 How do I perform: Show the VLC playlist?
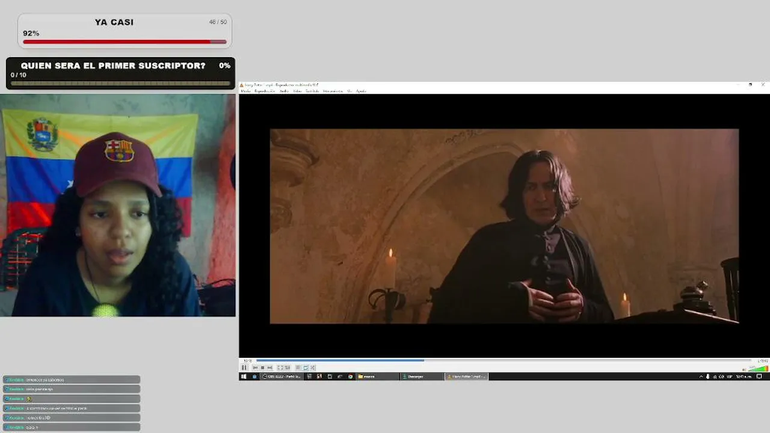coord(298,367)
